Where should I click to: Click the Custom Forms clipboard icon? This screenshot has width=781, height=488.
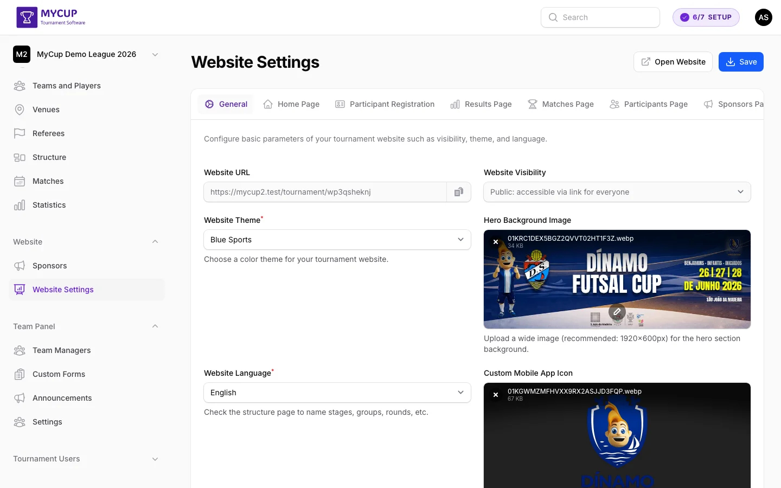(20, 374)
